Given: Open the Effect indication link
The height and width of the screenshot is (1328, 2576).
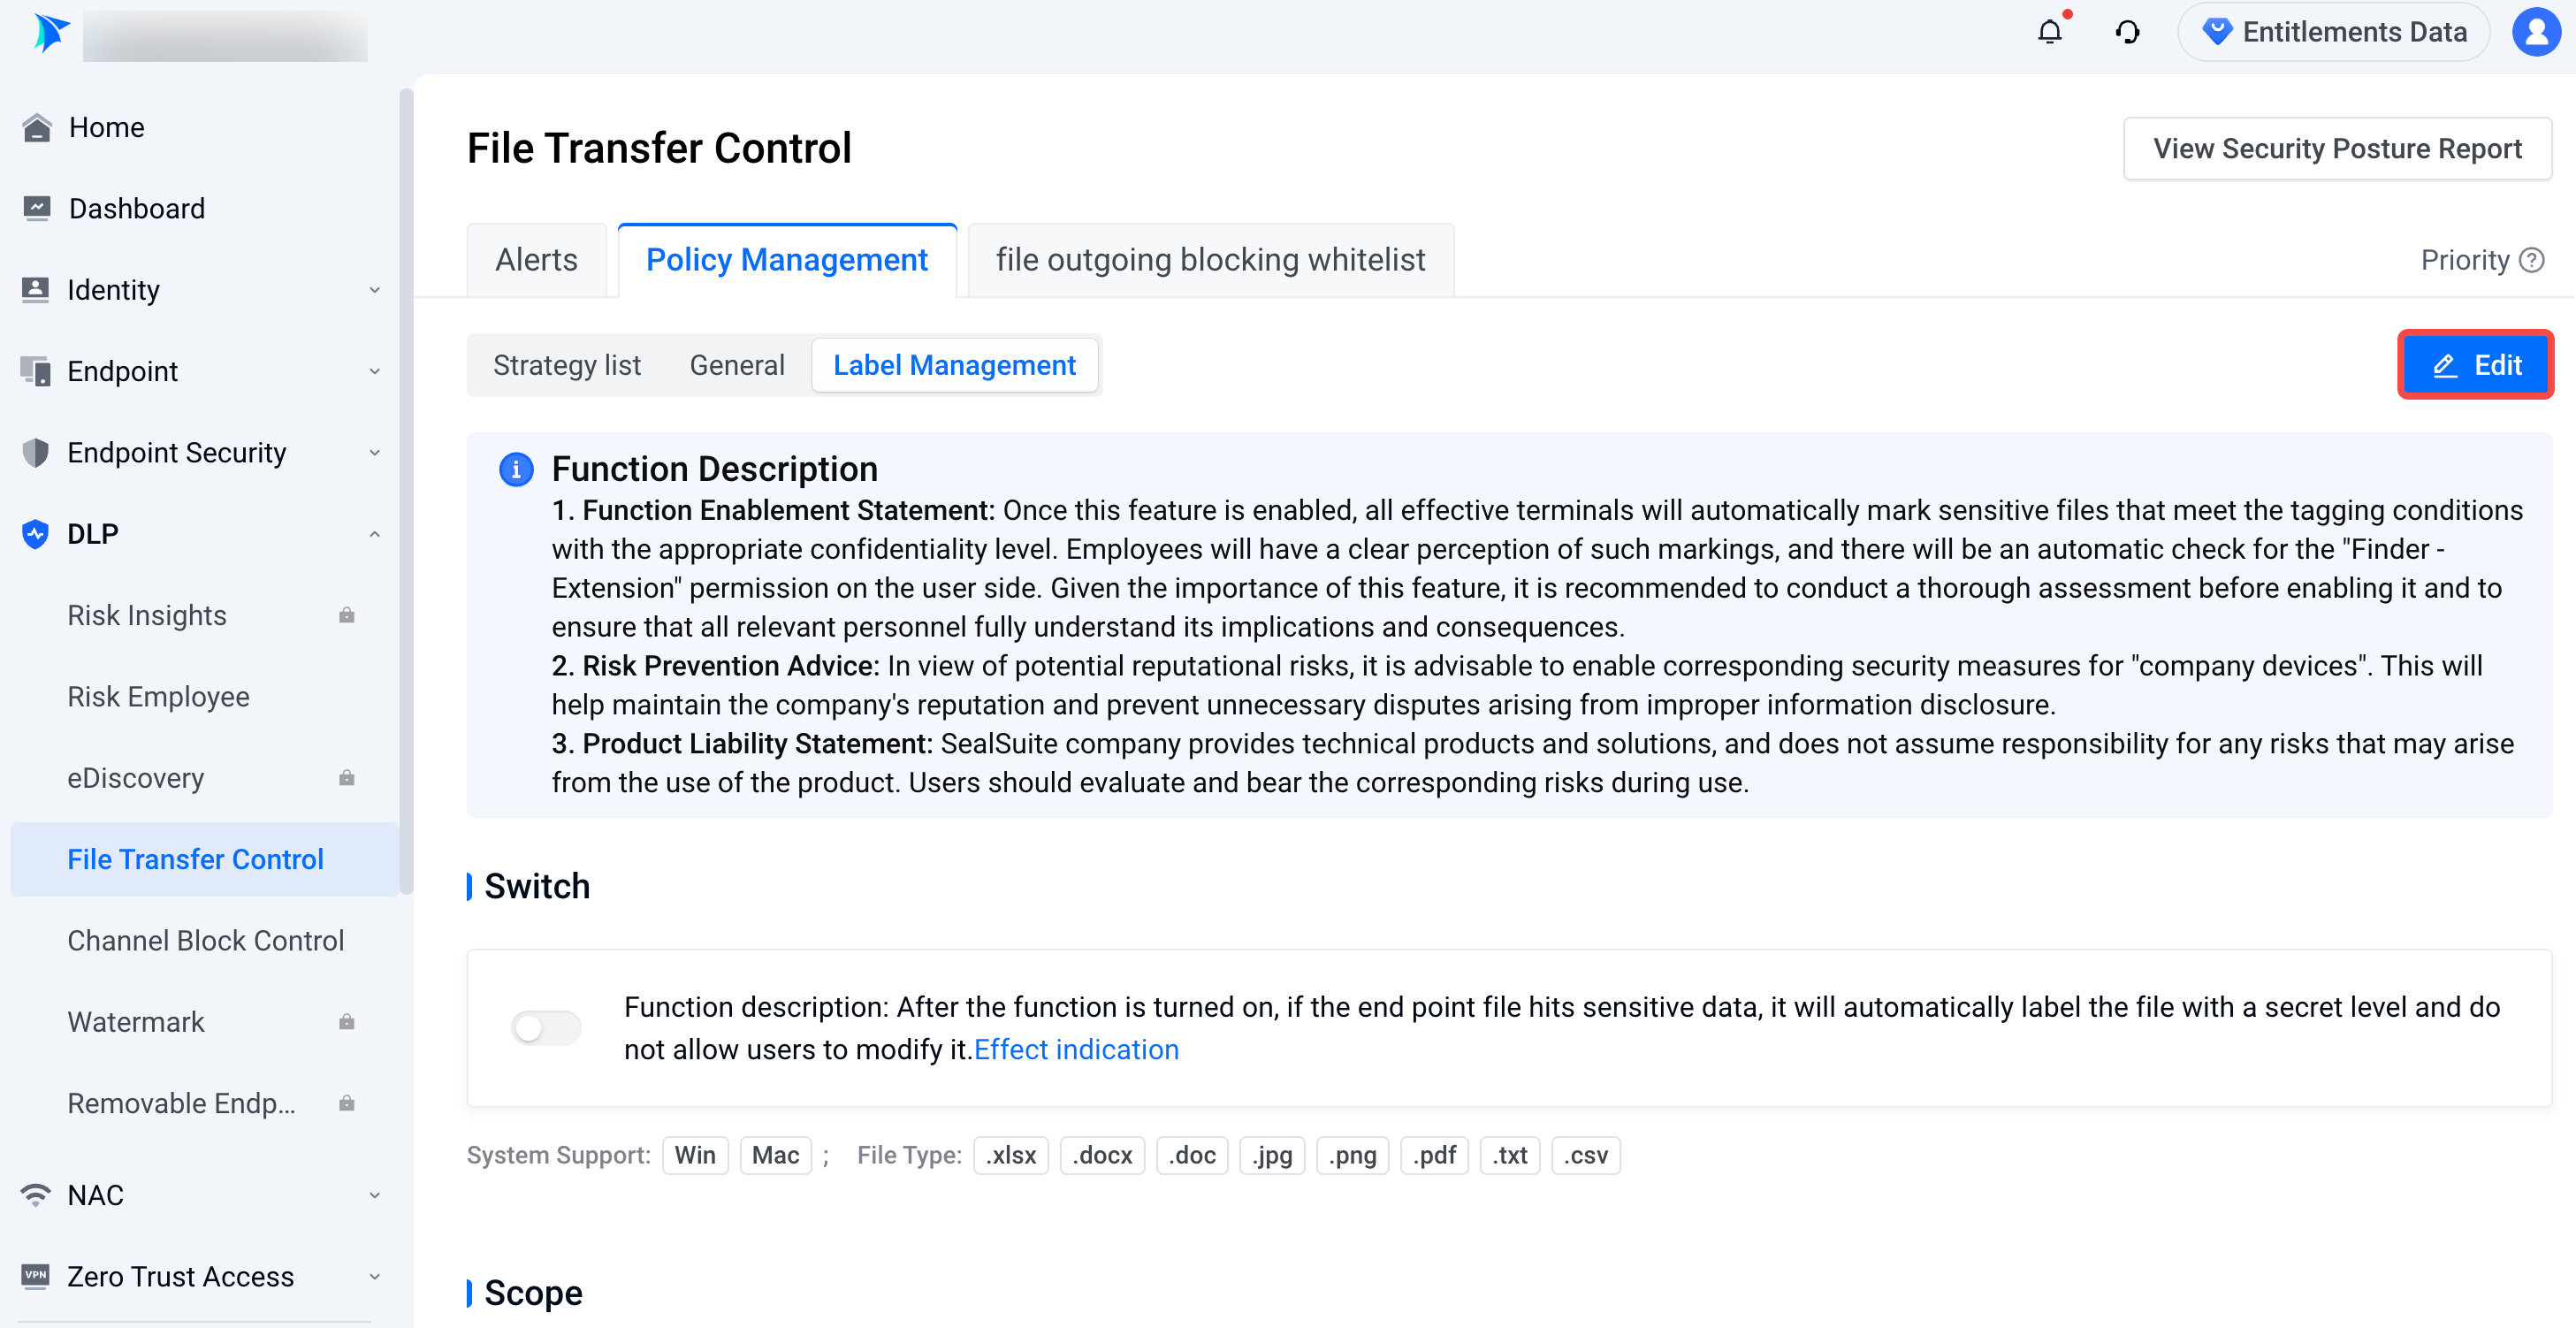Looking at the screenshot, I should point(1076,1049).
